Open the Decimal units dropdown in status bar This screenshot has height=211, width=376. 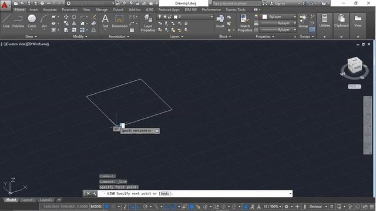coord(318,206)
